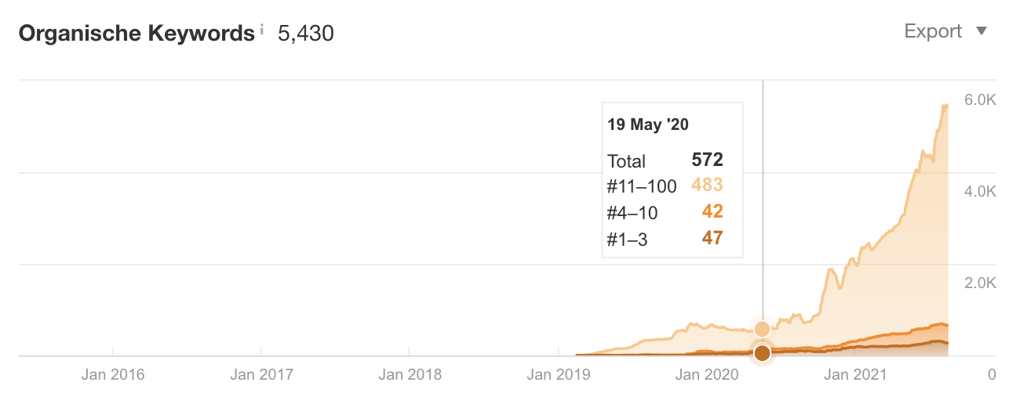
Task: Click the 6.0K y-axis label
Action: coord(981,99)
